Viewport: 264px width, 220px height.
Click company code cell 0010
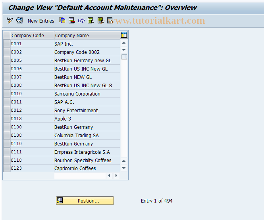tap(32, 94)
